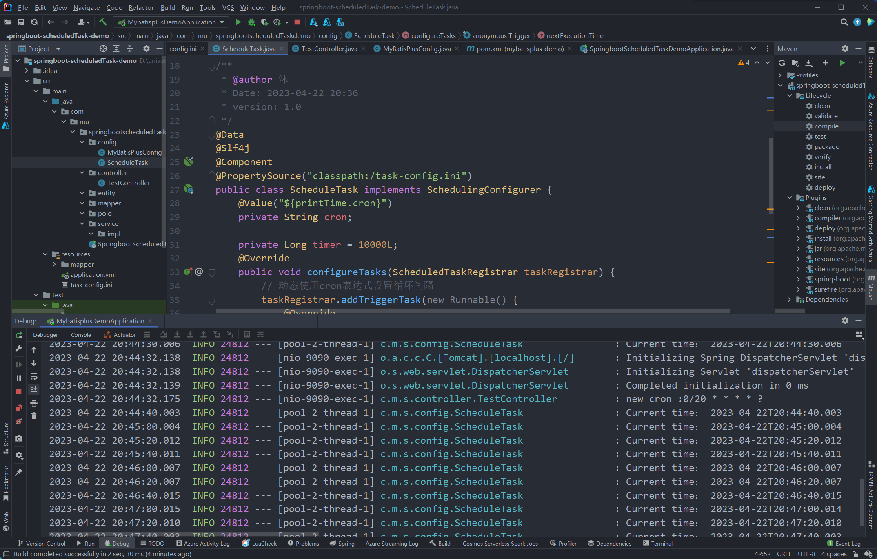The width and height of the screenshot is (877, 559).
Task: Expand Maven Dependencies node
Action: point(790,299)
